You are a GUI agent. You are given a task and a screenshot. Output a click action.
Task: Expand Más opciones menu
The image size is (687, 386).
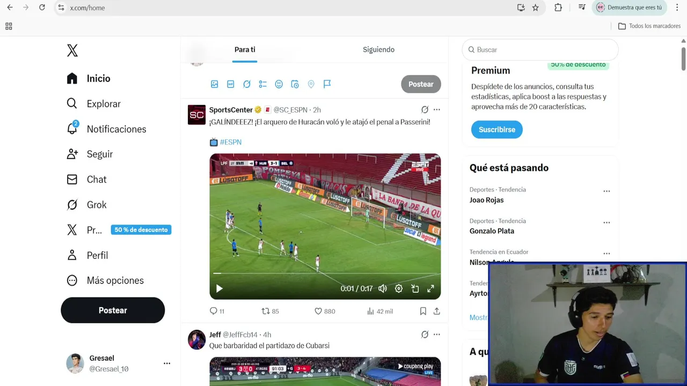pyautogui.click(x=105, y=280)
